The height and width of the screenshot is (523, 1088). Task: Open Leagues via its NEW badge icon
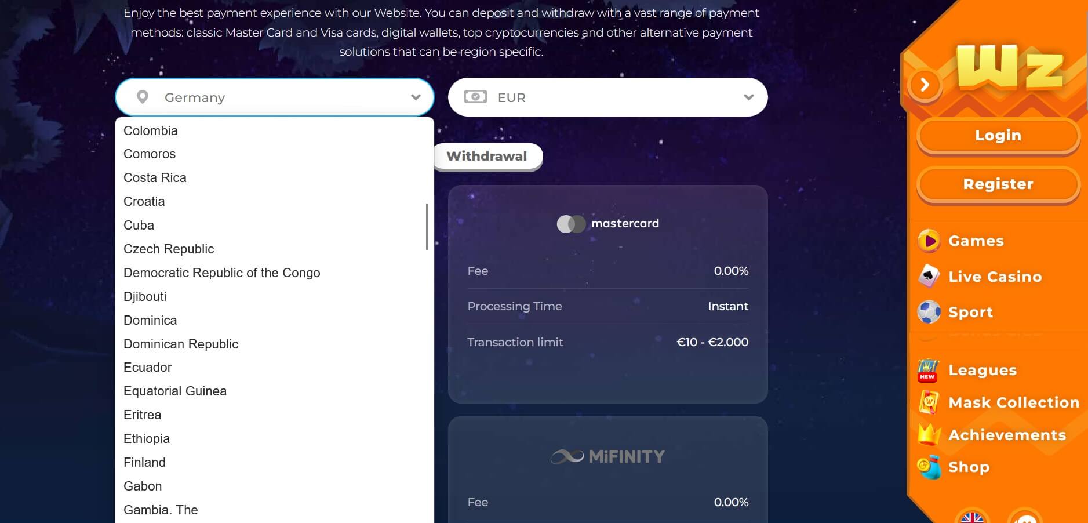coord(928,371)
